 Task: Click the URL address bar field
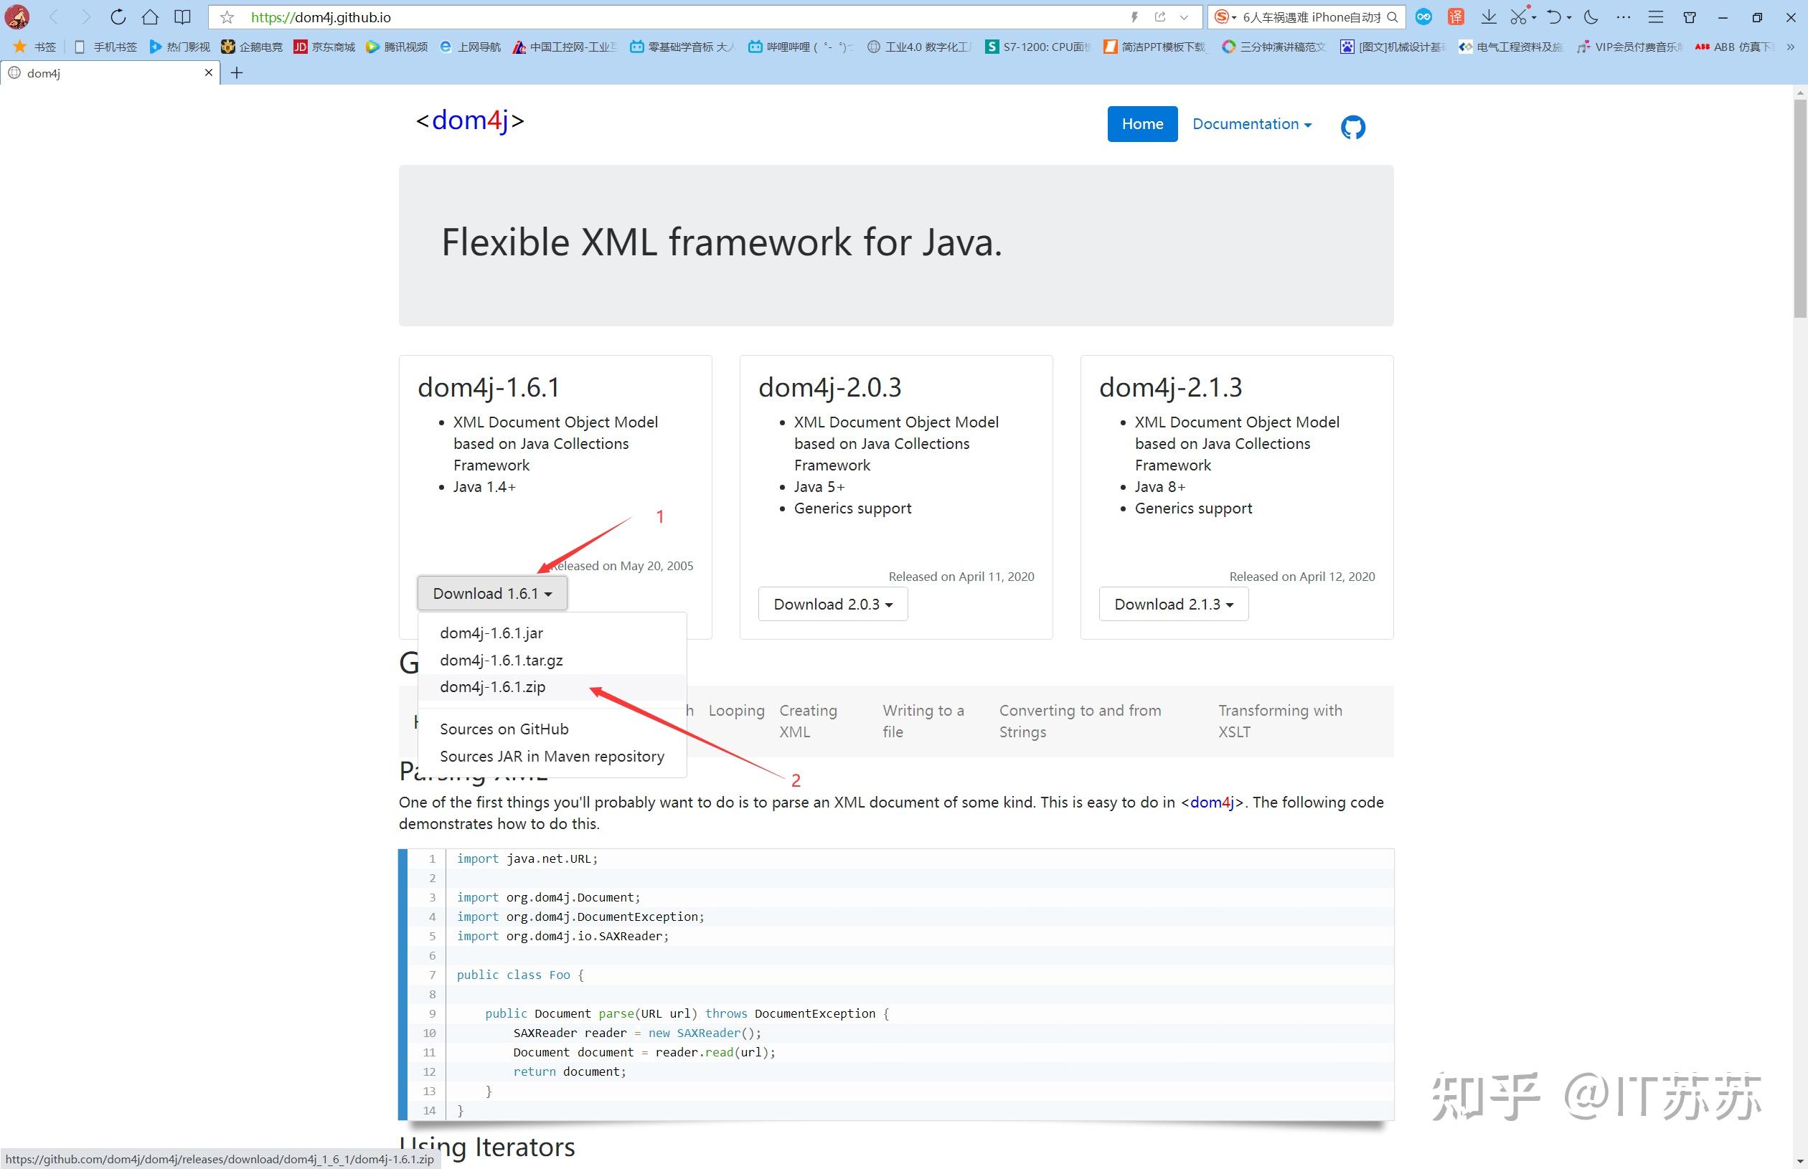point(684,16)
